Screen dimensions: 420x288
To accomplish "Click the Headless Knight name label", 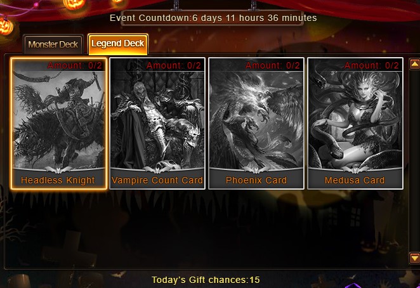I will 58,180.
